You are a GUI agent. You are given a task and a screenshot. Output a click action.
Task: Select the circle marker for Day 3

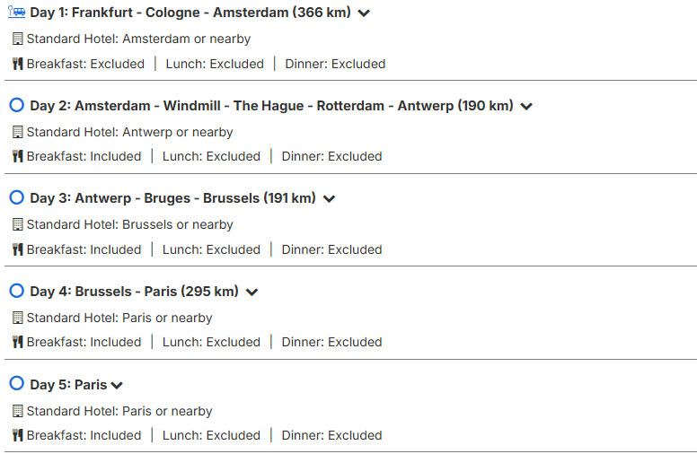click(16, 197)
